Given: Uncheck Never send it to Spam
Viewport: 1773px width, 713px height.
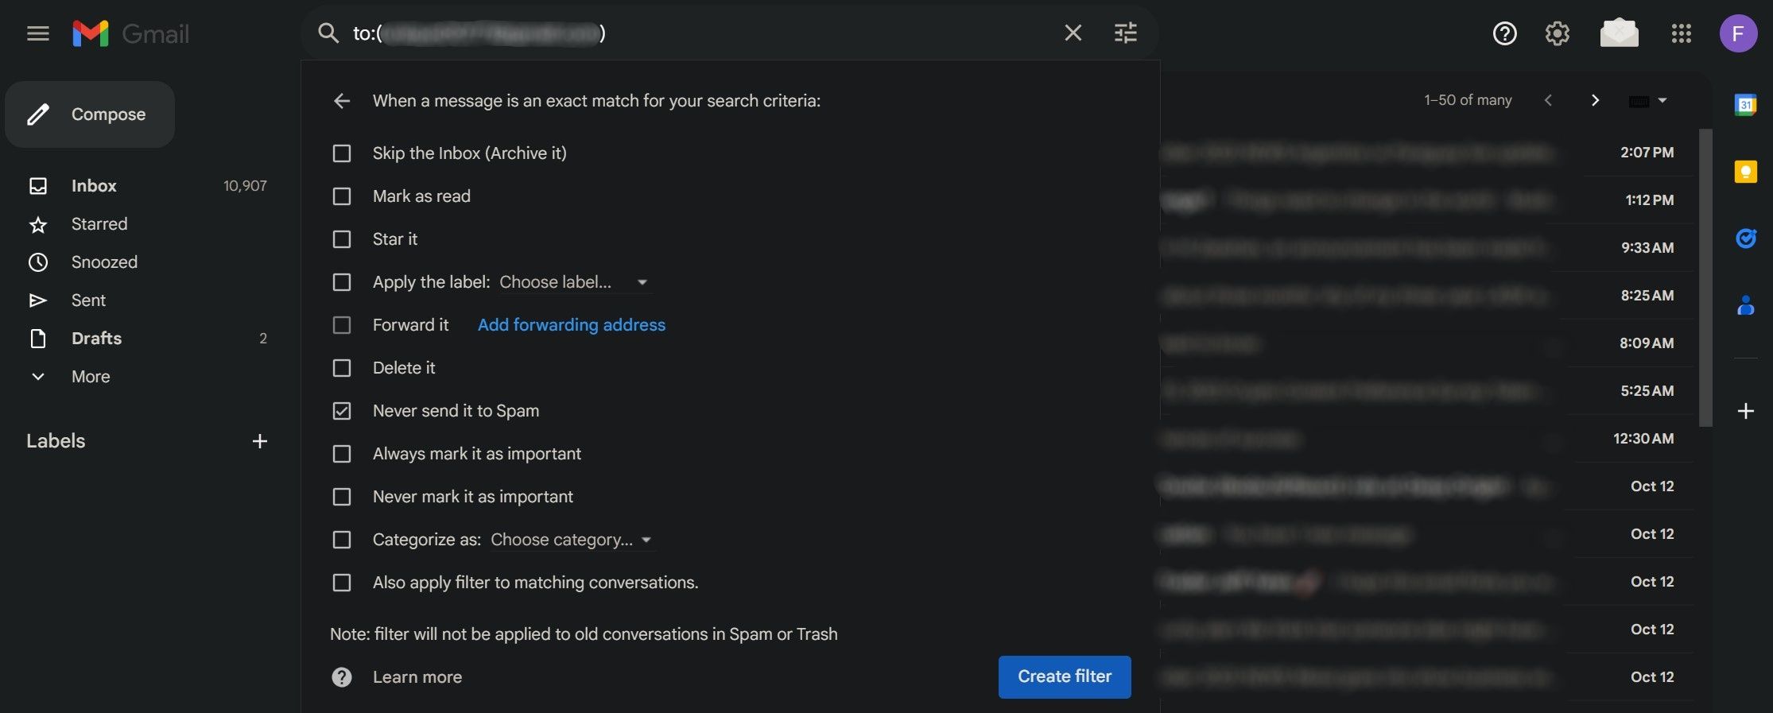Looking at the screenshot, I should [342, 411].
